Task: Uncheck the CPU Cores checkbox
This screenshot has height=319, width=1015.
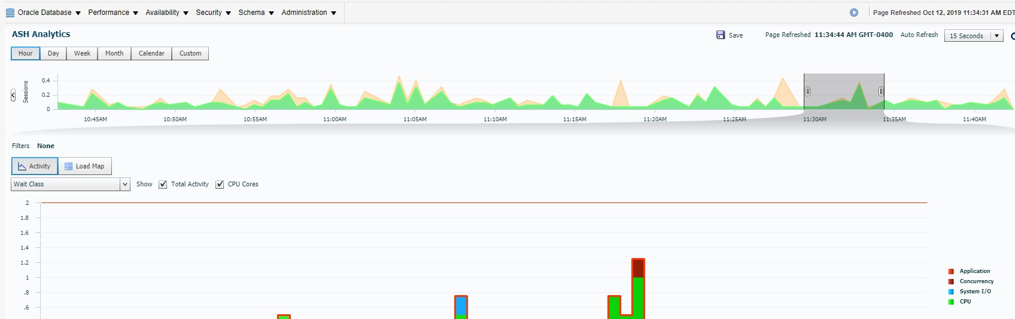Action: click(x=220, y=185)
